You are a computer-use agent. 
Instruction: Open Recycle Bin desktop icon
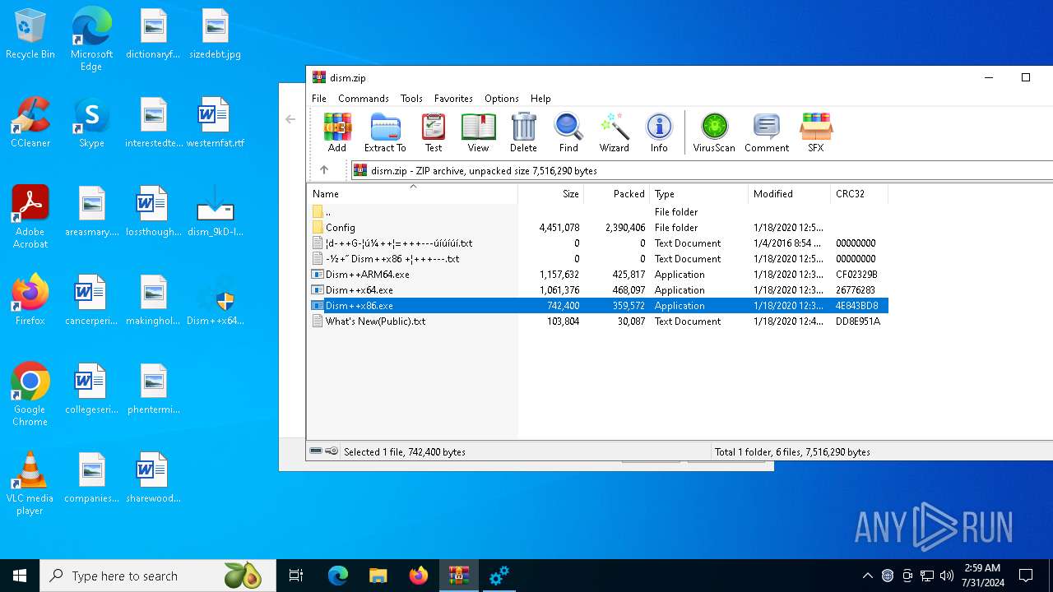(30, 34)
